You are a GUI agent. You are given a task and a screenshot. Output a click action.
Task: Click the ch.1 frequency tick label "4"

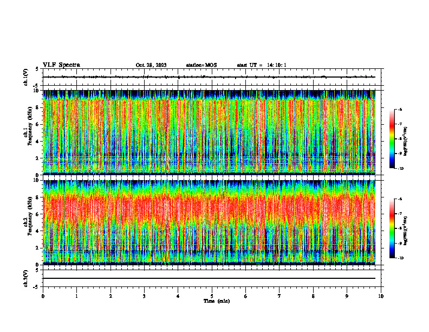click(x=38, y=142)
